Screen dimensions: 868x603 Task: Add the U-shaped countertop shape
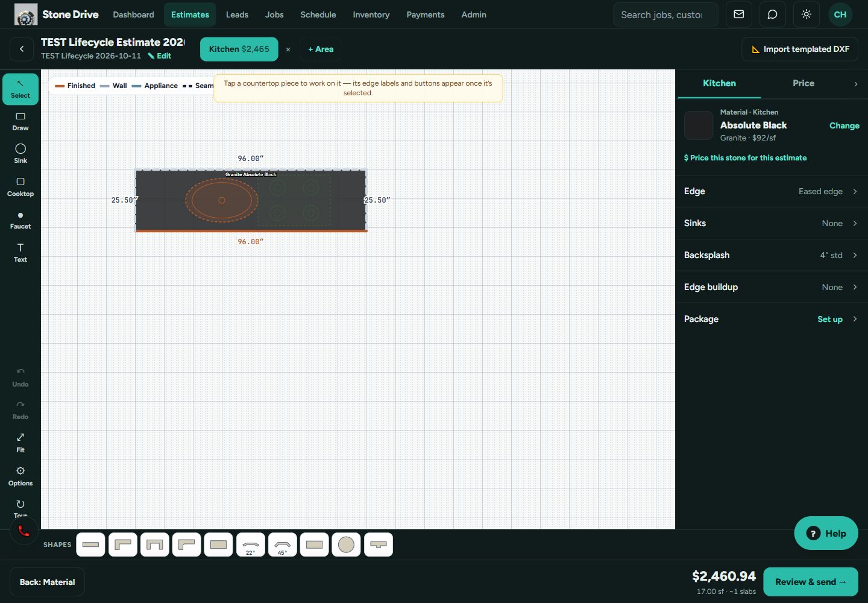(155, 545)
